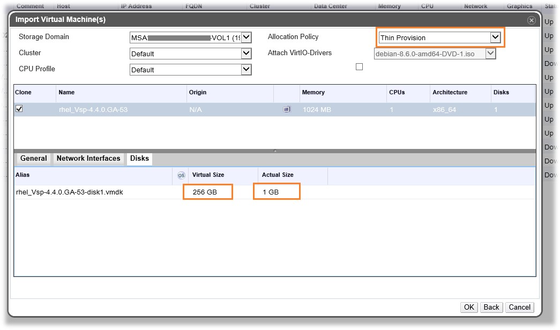Click the OK button
560x330 pixels.
click(469, 307)
